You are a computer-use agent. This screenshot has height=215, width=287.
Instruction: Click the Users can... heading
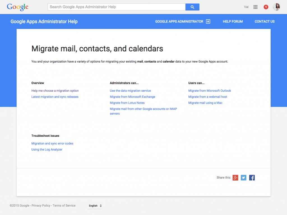[x=196, y=83]
